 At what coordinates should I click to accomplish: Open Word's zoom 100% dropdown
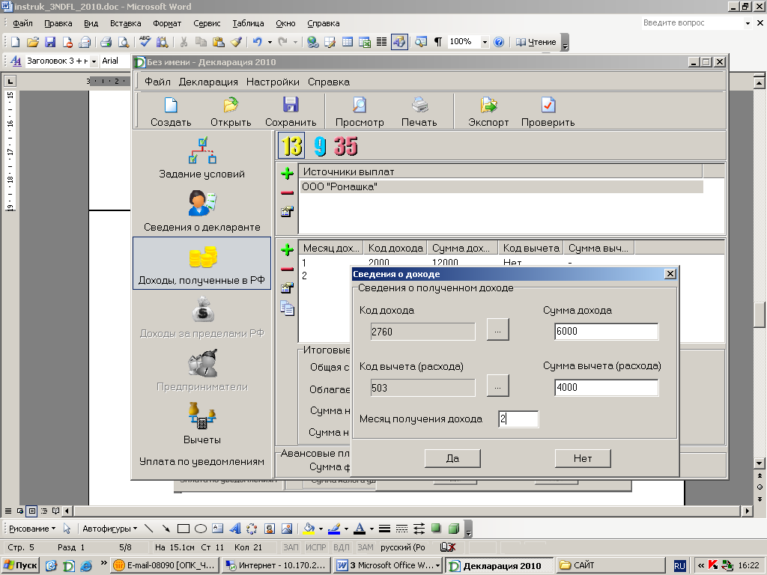coord(485,42)
